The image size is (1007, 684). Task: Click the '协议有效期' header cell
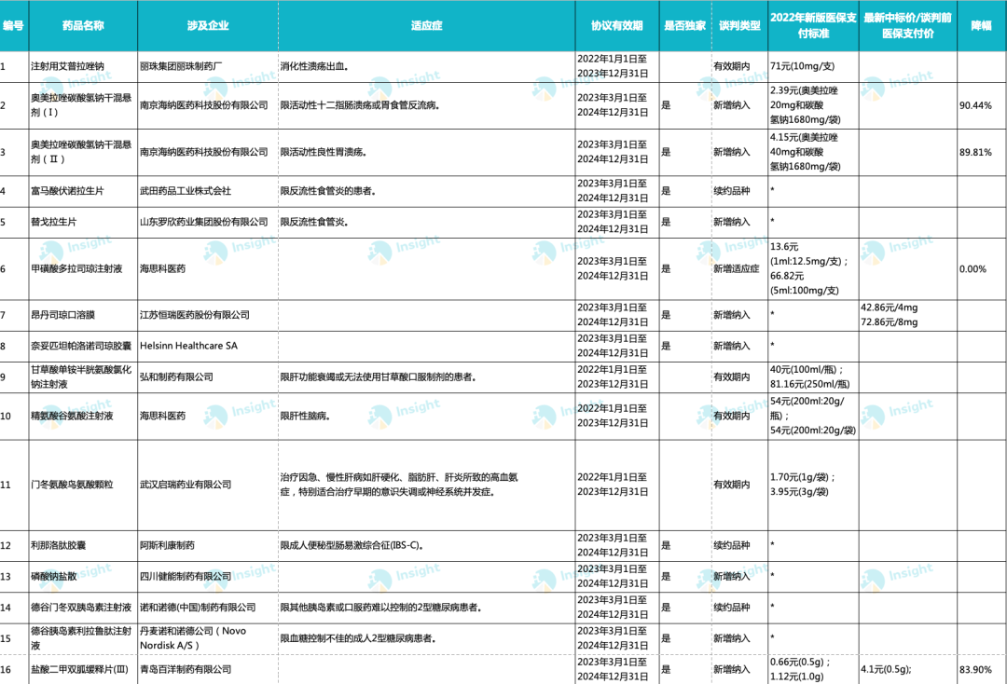617,26
